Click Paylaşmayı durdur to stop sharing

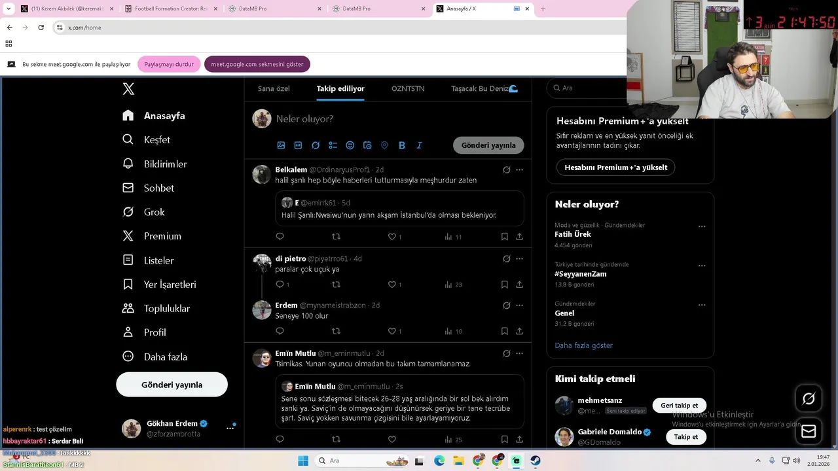169,64
